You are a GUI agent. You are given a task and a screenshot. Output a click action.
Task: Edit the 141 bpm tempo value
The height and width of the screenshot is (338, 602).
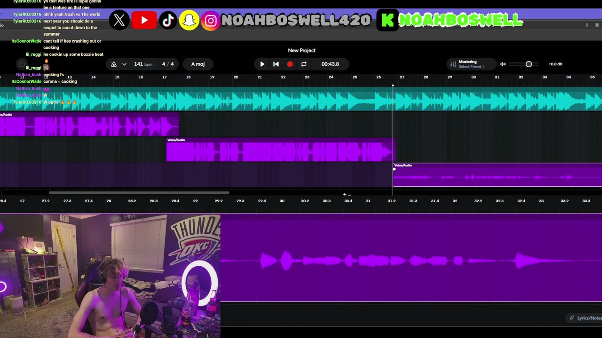tap(143, 64)
